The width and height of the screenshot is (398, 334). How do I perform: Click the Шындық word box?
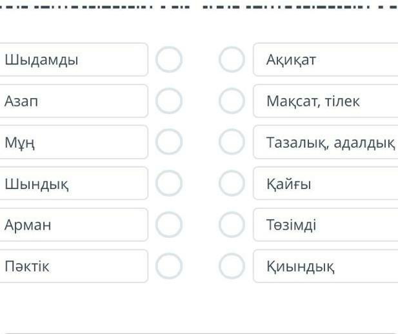[73, 184]
